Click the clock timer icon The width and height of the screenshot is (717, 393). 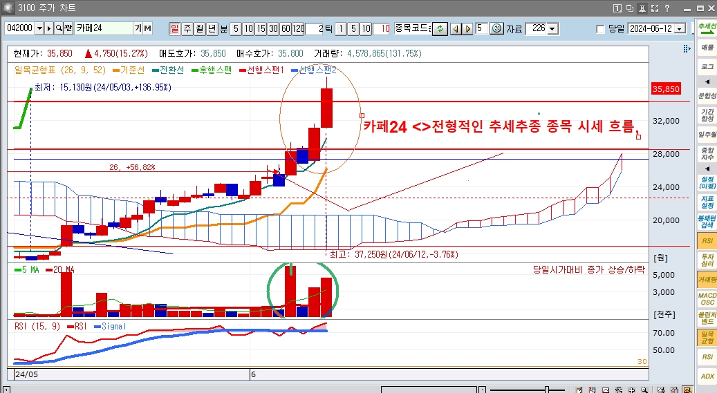pos(496,28)
